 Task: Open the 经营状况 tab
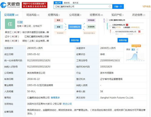click(x=96, y=15)
